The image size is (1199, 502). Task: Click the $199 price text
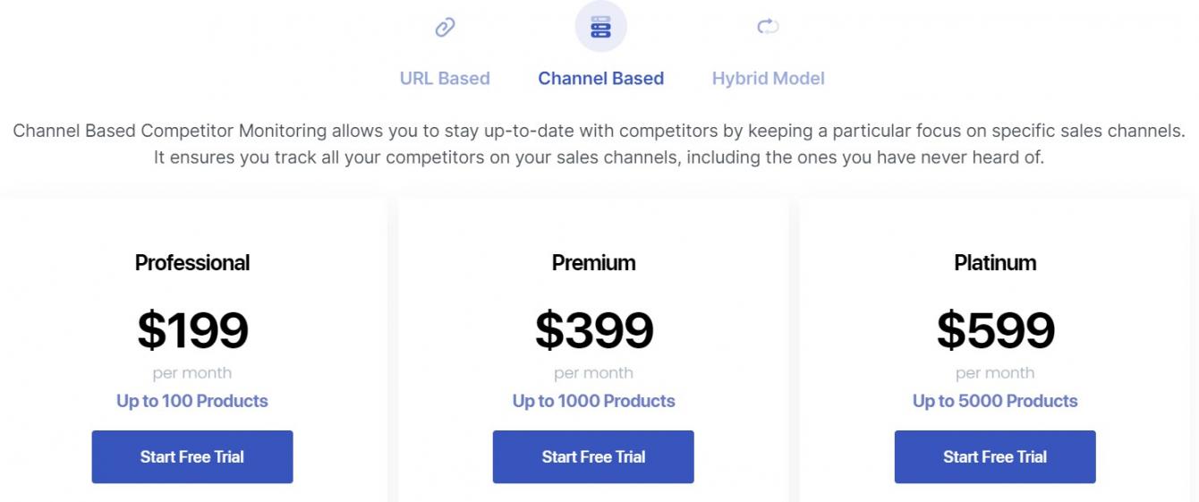192,330
